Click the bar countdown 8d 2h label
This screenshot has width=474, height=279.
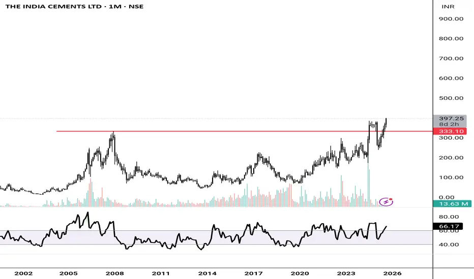tap(449, 124)
